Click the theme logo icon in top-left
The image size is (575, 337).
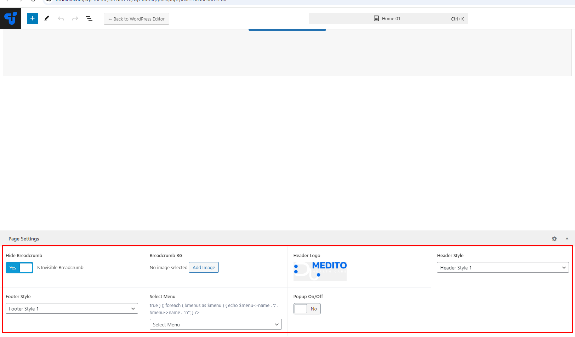click(x=11, y=18)
